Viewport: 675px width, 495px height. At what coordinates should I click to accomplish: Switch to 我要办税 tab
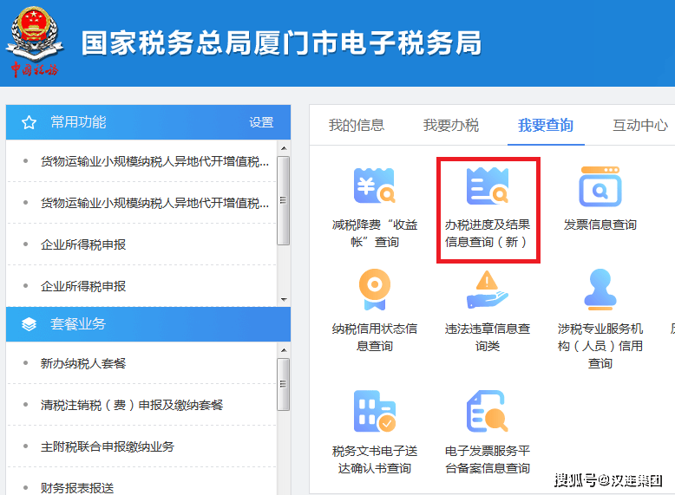(x=450, y=125)
